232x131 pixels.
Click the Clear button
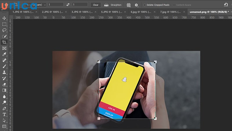(x=95, y=5)
